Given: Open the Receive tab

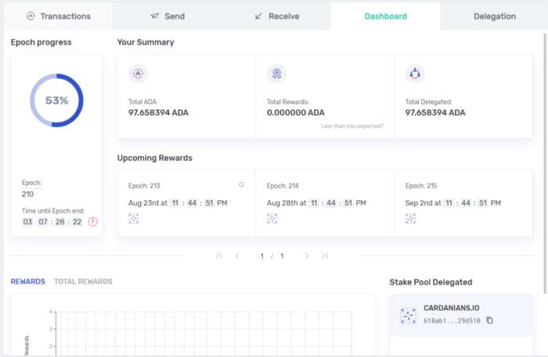Looking at the screenshot, I should point(277,16).
